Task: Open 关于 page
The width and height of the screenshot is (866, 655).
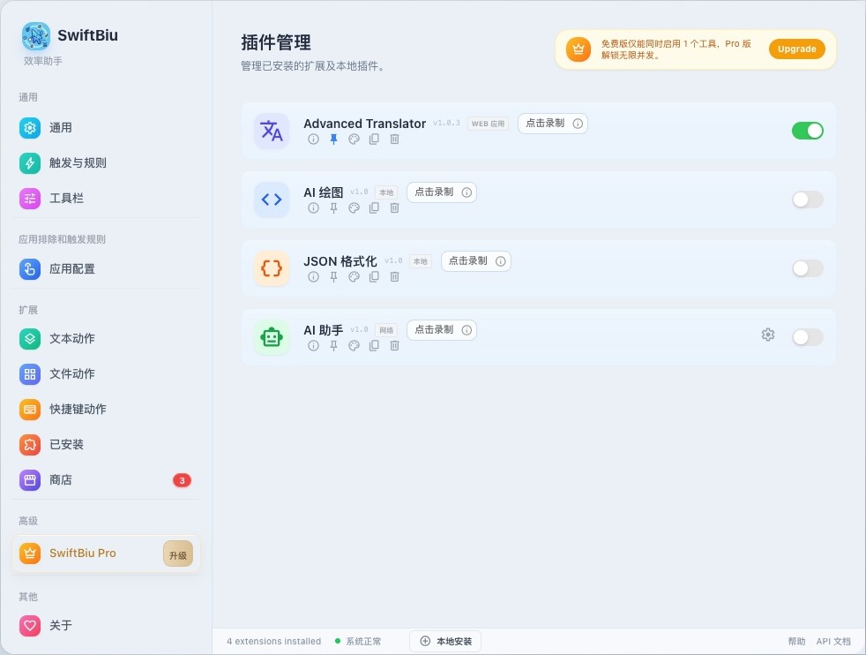Action: (x=106, y=626)
